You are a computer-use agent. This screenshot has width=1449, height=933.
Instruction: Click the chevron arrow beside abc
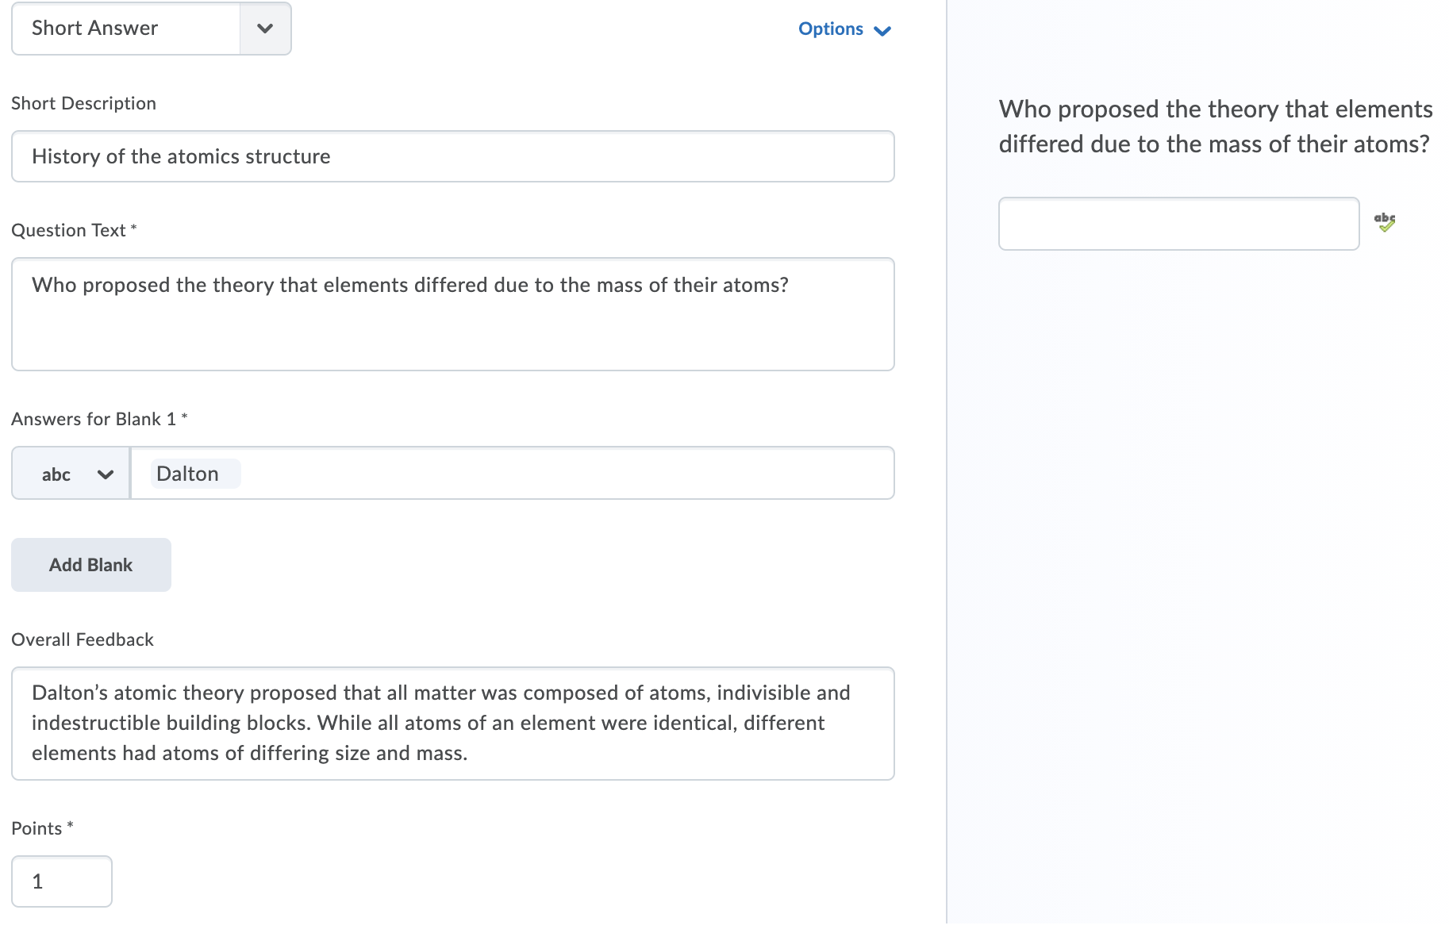(x=105, y=474)
